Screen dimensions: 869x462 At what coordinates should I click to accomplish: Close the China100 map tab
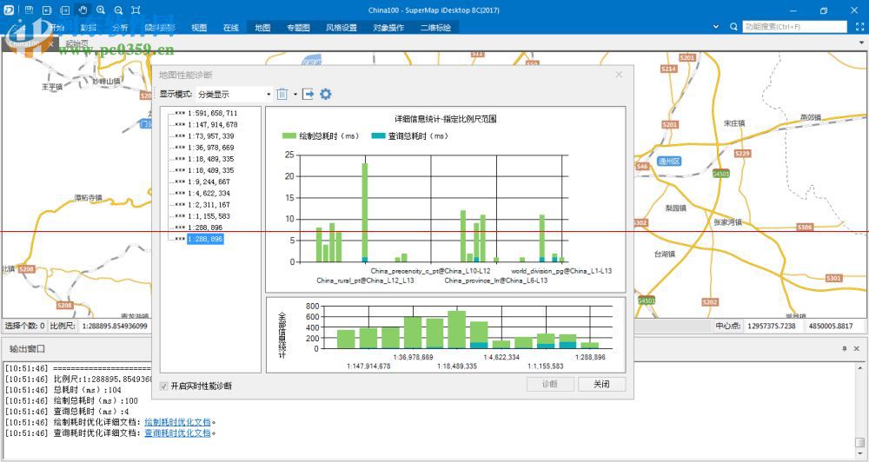50,43
